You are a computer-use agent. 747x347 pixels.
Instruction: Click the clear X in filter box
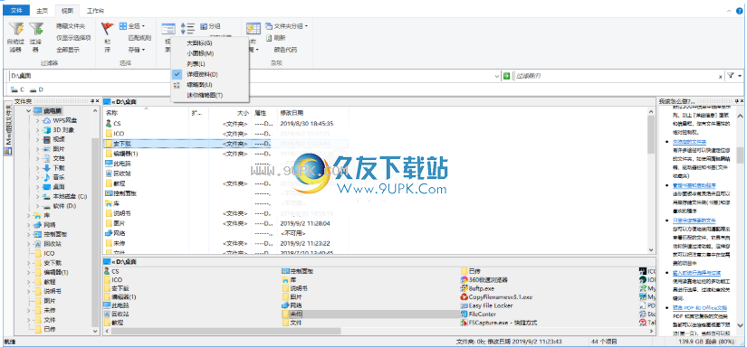tap(721, 76)
